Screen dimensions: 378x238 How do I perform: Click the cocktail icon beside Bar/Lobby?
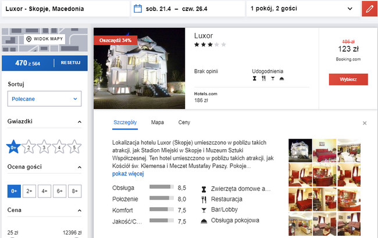pyautogui.click(x=204, y=210)
